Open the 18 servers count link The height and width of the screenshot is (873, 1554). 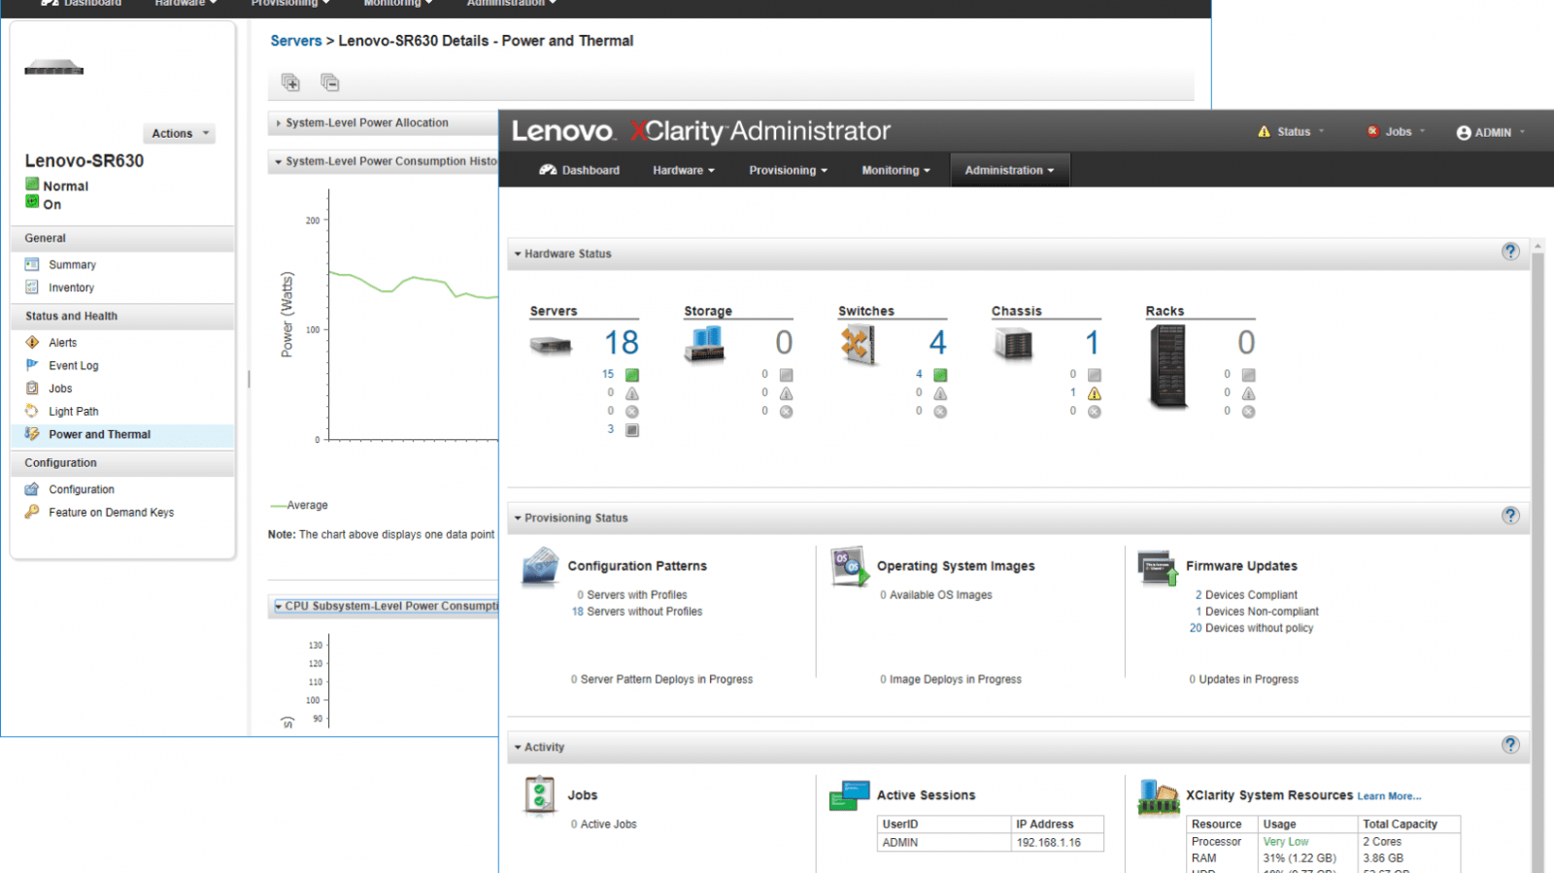[622, 343]
